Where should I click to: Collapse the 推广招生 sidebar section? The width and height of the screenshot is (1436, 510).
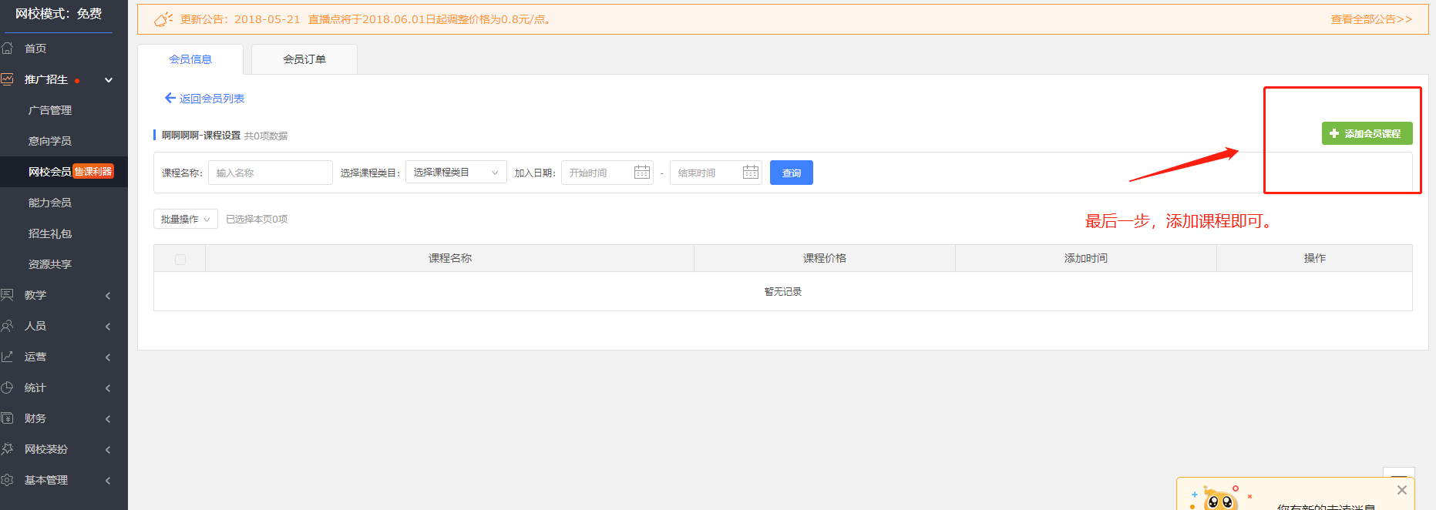109,79
